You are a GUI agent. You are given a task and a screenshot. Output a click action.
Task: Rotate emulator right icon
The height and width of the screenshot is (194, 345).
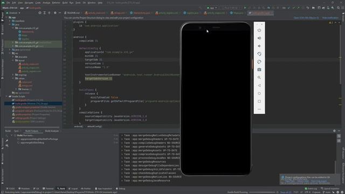pyautogui.click(x=259, y=62)
